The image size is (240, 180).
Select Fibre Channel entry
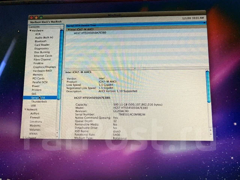(42, 60)
